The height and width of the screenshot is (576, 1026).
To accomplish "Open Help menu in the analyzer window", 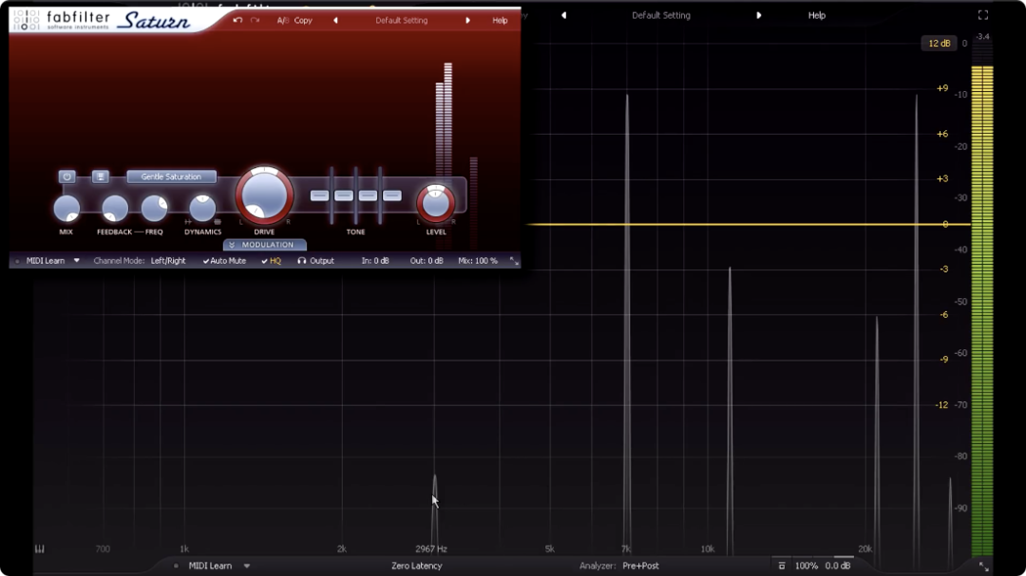I will tap(817, 15).
